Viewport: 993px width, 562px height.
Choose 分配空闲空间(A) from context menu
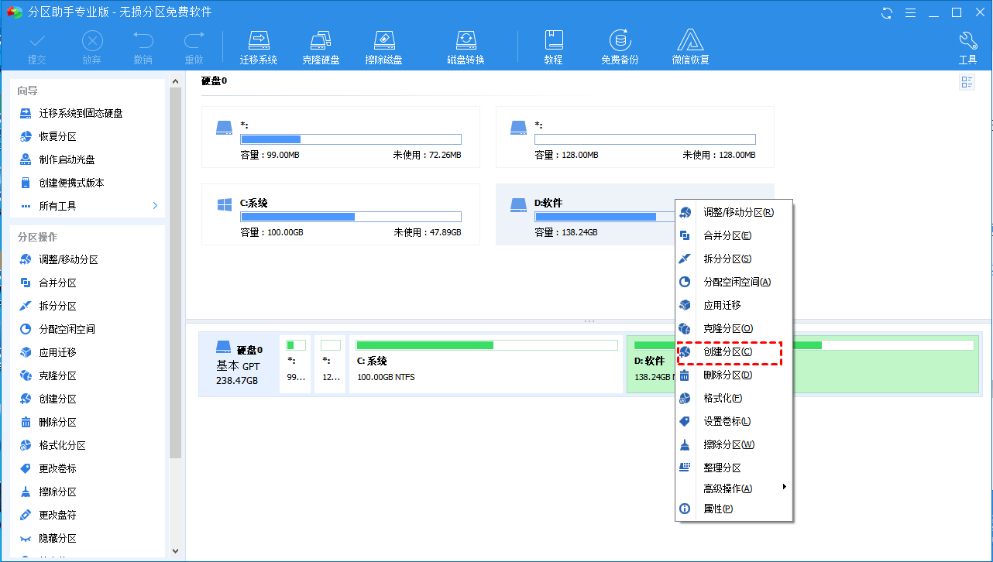click(x=734, y=282)
